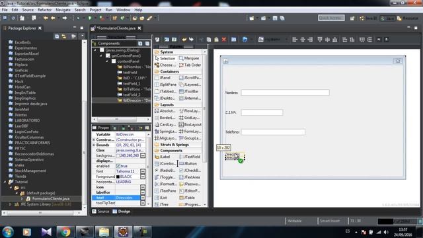The height and width of the screenshot is (238, 423).
Task: Select JComboBox from the palette
Action: pos(165,163)
